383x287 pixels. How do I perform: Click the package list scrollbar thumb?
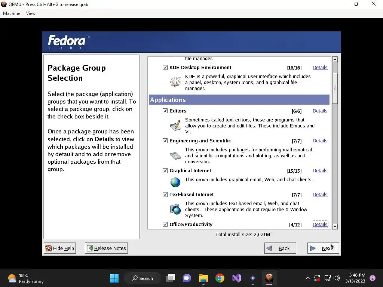pos(335,88)
